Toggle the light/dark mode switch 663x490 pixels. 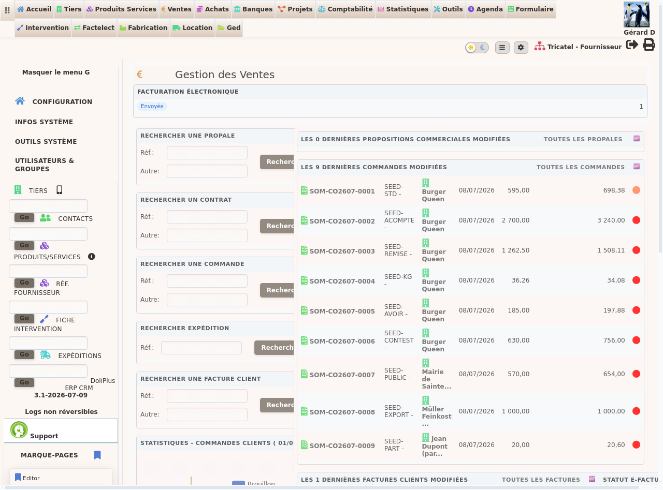click(477, 48)
